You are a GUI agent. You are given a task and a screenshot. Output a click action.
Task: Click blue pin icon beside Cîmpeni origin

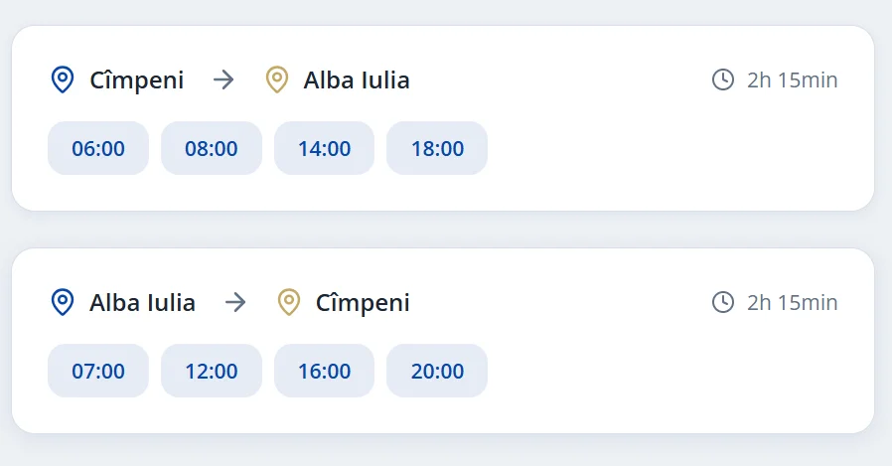point(63,79)
